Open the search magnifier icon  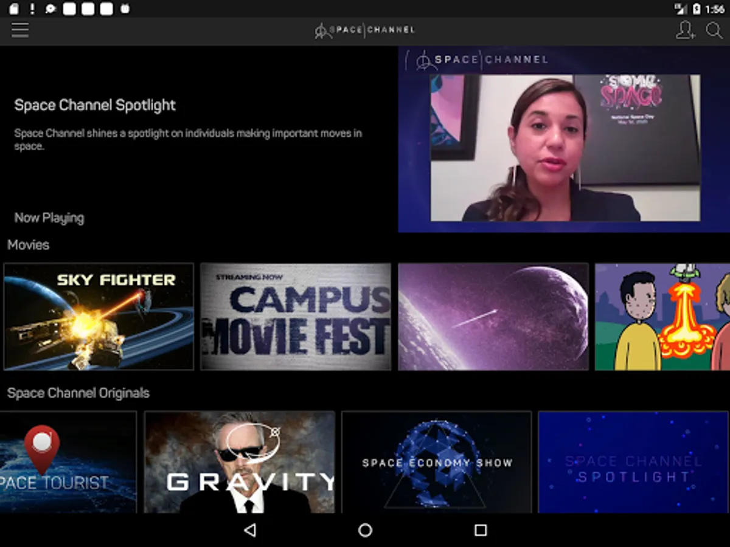tap(714, 30)
